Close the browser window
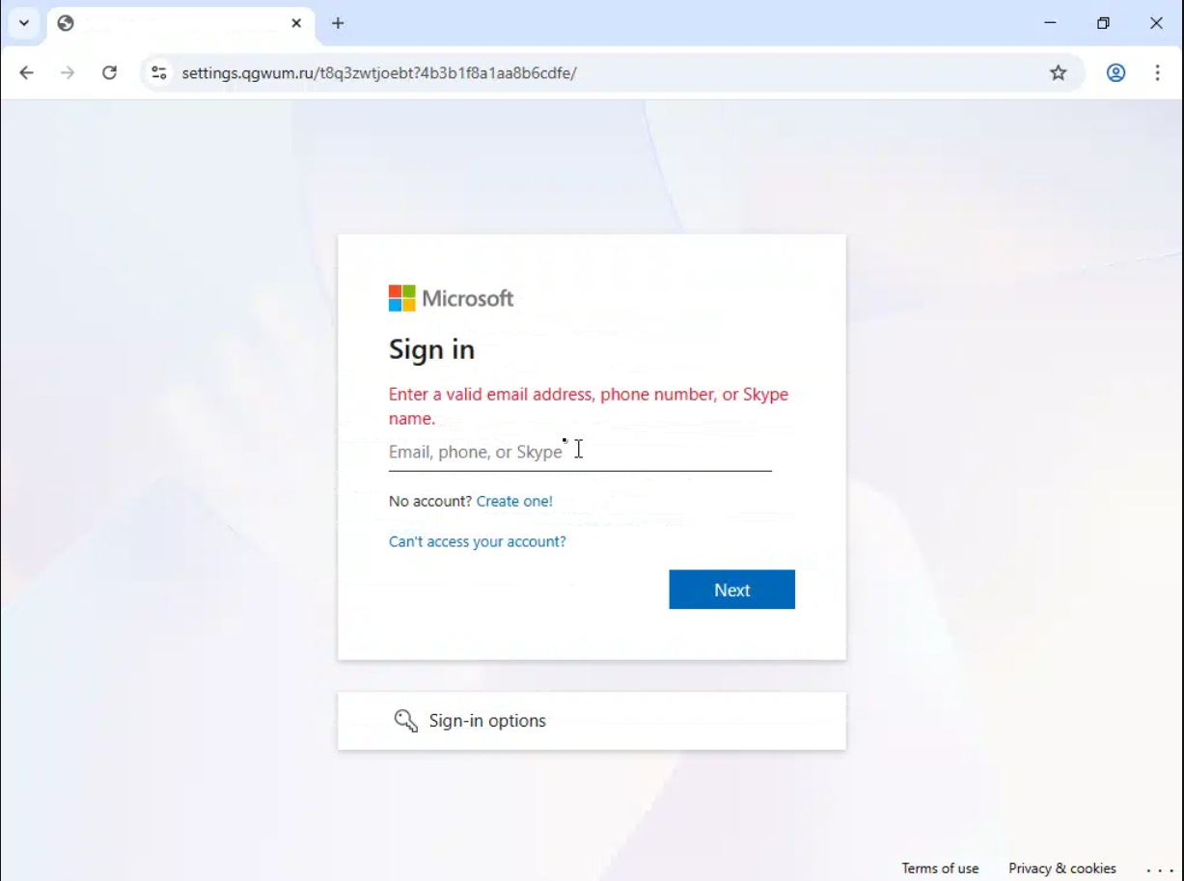Viewport: 1184px width, 881px height. [1156, 23]
